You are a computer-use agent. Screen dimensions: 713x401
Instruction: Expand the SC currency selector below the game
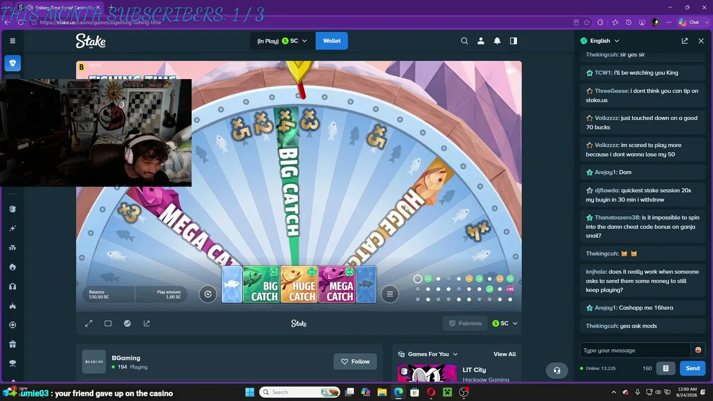tap(505, 323)
